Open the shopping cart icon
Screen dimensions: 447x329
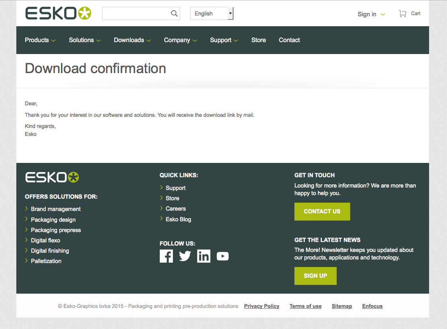pos(402,14)
